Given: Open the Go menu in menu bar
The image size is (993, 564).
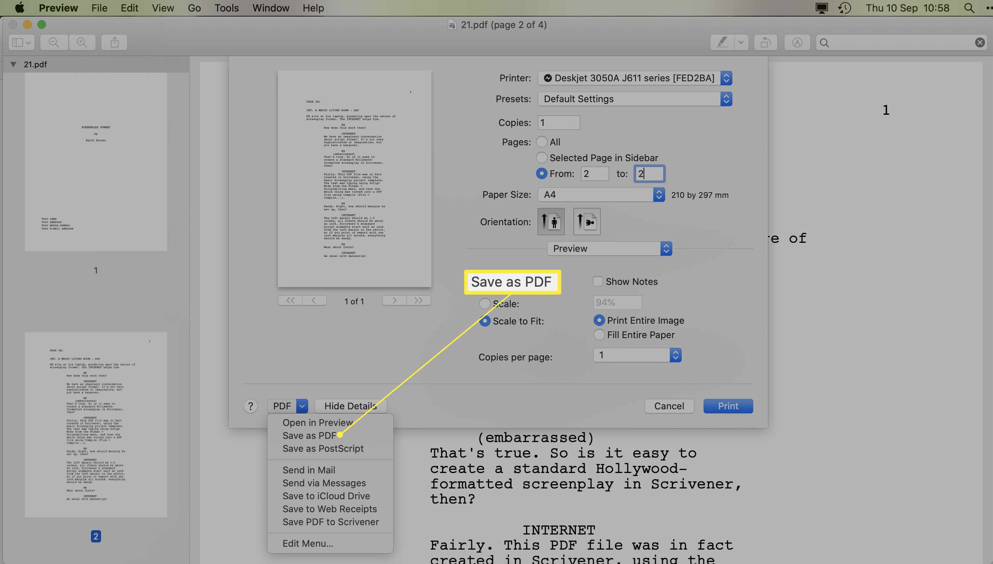Looking at the screenshot, I should coord(194,8).
